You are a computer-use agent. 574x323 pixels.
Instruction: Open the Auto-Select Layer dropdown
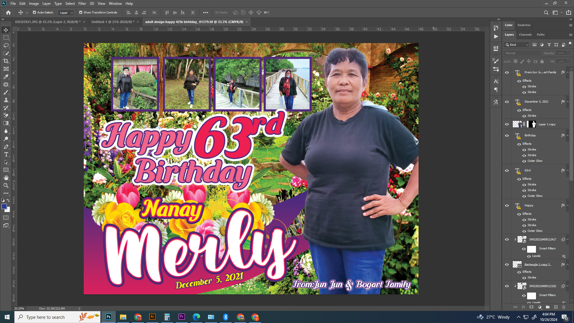click(x=66, y=13)
